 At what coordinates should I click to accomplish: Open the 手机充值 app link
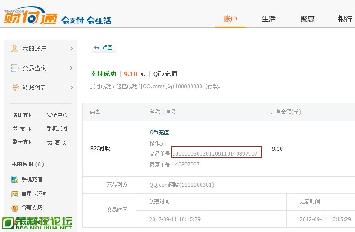[32, 179]
